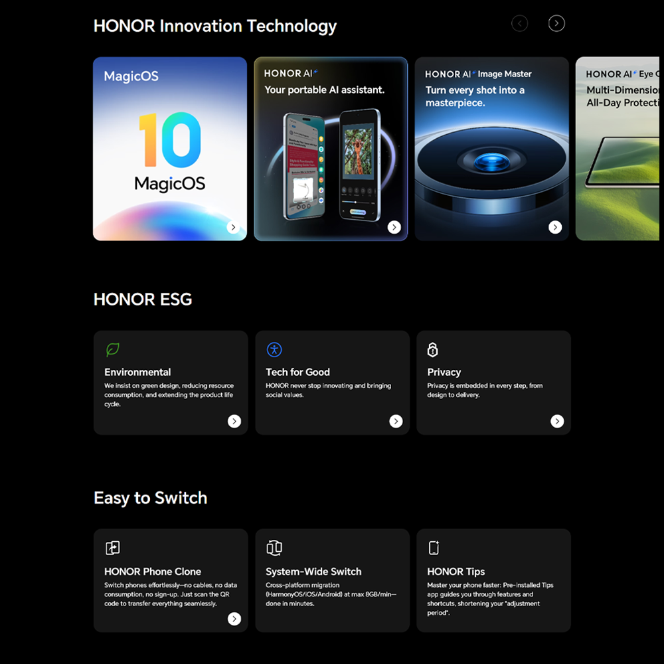This screenshot has height=664, width=664.
Task: Open the arrow on the MagicOS 10 card
Action: (x=233, y=227)
